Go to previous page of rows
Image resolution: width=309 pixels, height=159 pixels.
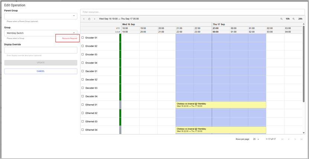tap(289, 139)
